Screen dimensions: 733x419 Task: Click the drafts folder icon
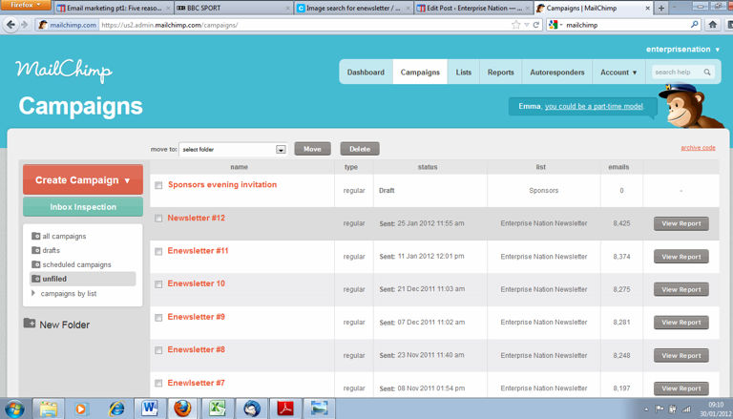pyautogui.click(x=35, y=250)
